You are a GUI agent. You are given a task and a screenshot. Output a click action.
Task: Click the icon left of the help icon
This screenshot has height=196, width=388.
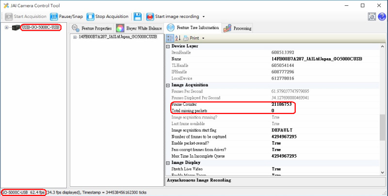(371, 16)
